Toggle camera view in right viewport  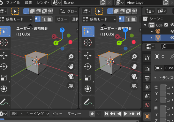(x=134, y=76)
